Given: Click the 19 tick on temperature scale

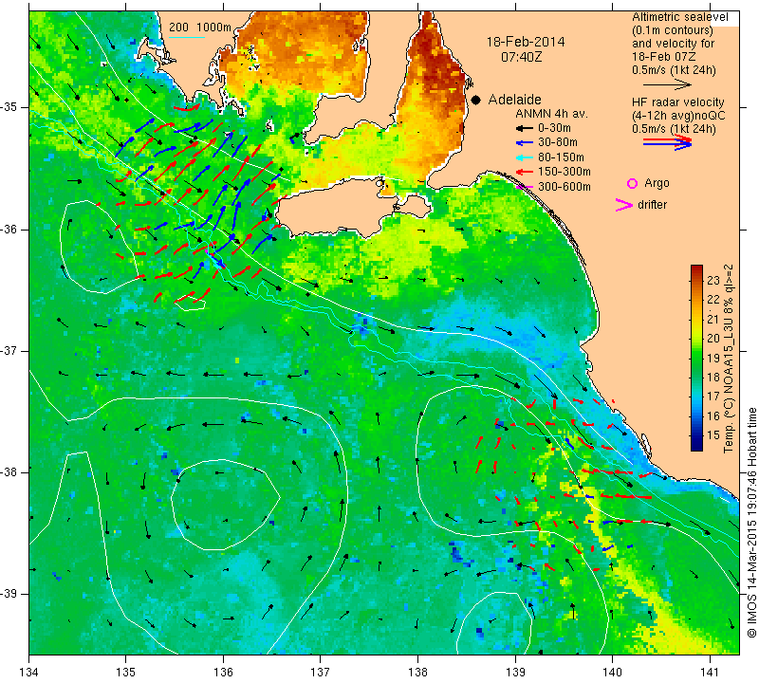Looking at the screenshot, I should [713, 358].
